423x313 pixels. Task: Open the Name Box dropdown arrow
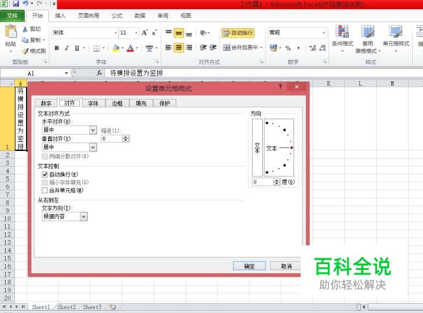pos(66,73)
